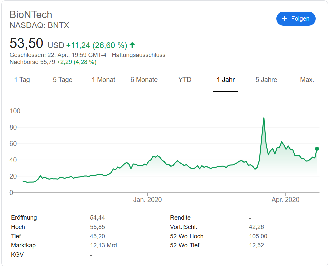Click the 52-Wo-Hoch value 105,00
Screen dimensions: 328x266
point(258,236)
